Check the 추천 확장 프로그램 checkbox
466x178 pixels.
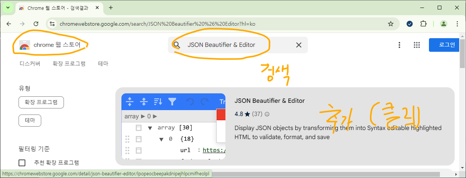tap(22, 163)
